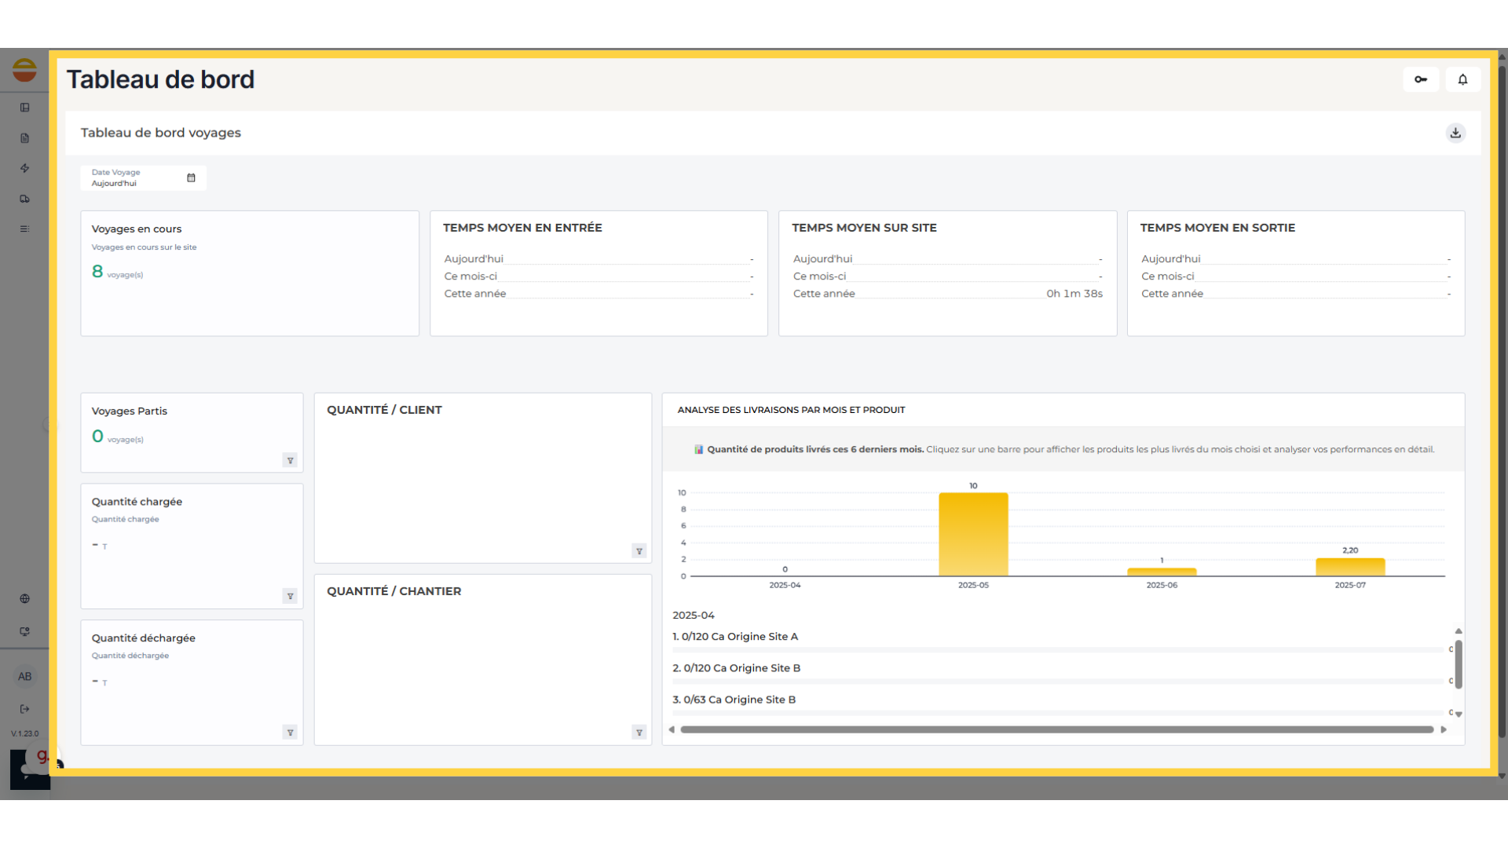Open the filter on the Voyages Partis card
The height and width of the screenshot is (848, 1508).
[291, 461]
